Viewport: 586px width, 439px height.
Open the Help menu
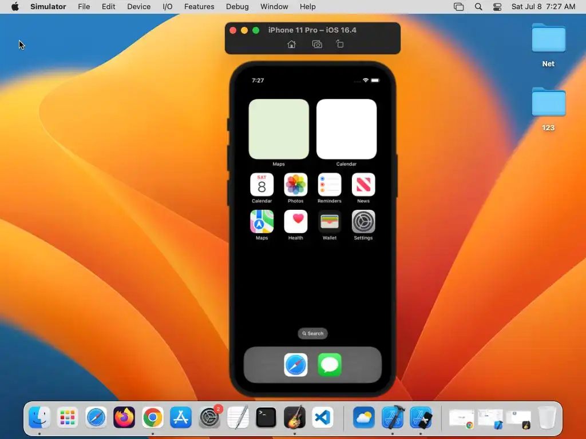pos(307,7)
